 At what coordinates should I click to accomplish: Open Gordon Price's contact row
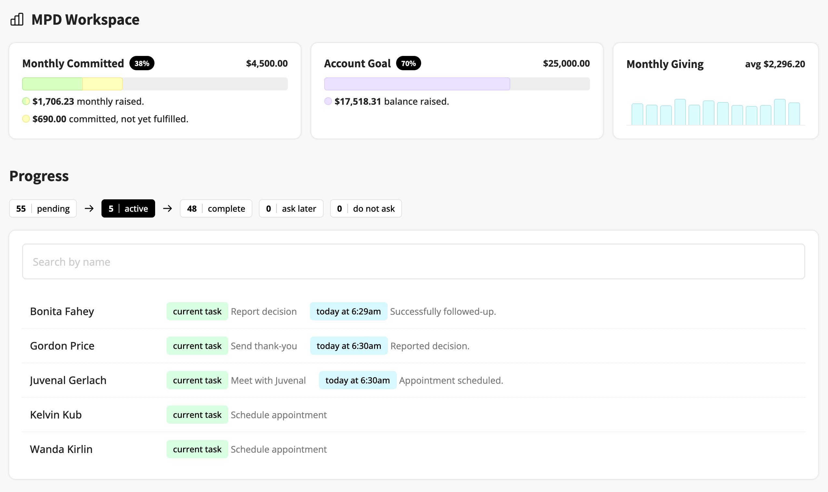coord(62,346)
